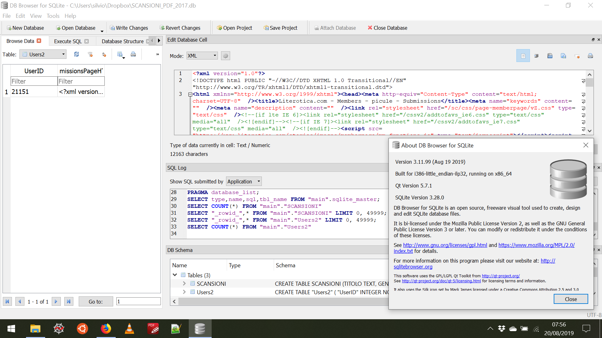The height and width of the screenshot is (338, 602).
Task: Open the Tools menu
Action: [53, 16]
